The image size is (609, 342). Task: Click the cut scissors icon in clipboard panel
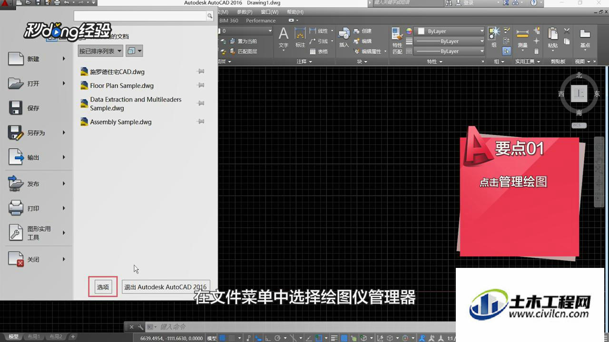point(567,31)
